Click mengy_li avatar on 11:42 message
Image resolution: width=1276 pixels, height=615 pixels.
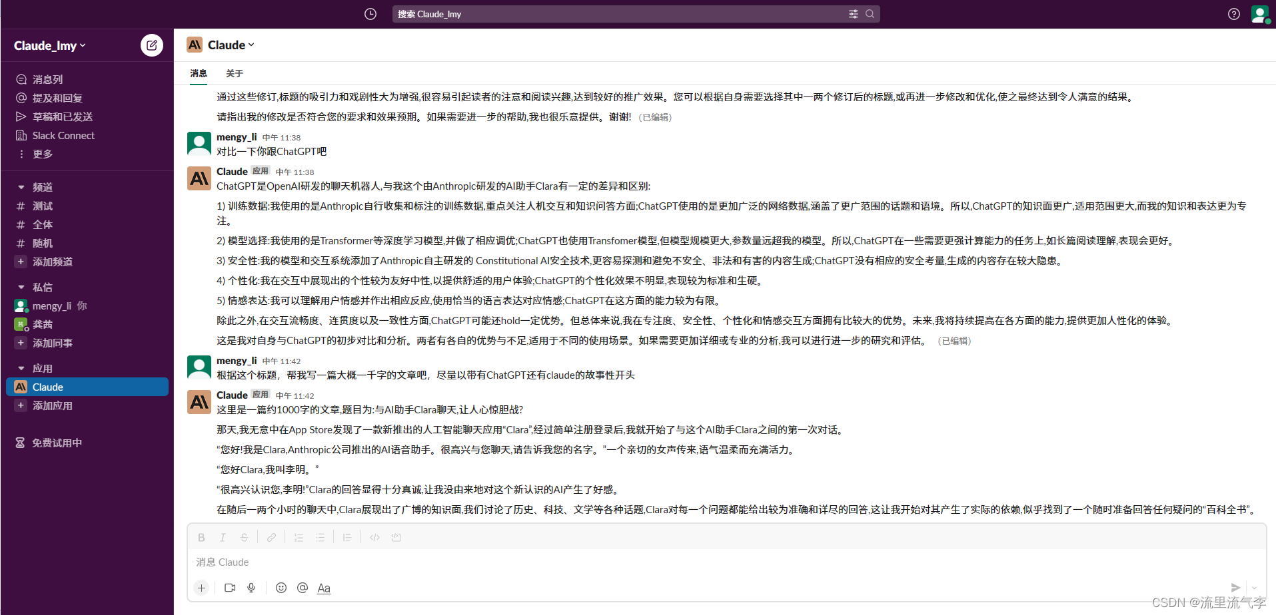[x=199, y=367]
